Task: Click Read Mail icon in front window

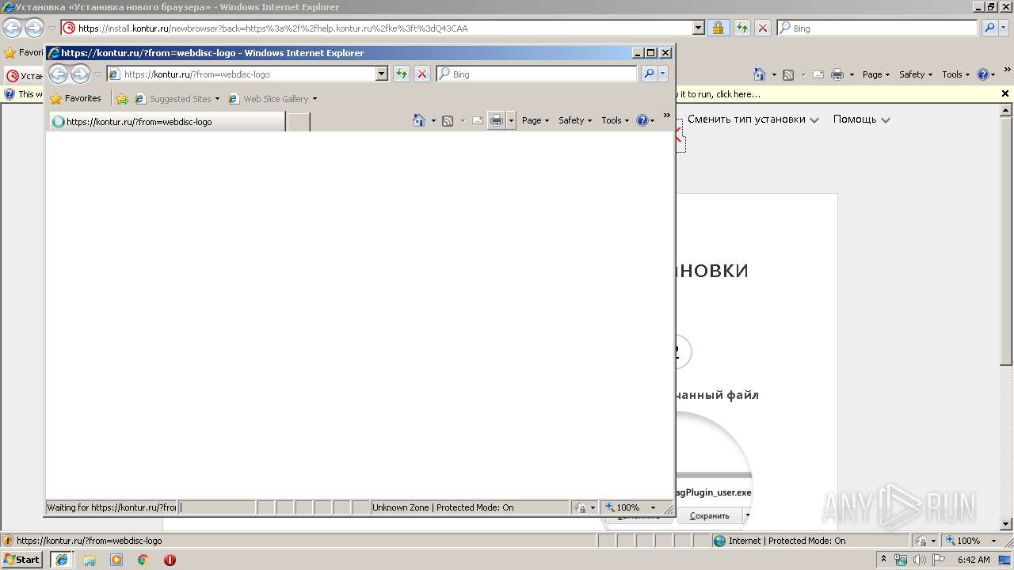Action: [x=478, y=120]
